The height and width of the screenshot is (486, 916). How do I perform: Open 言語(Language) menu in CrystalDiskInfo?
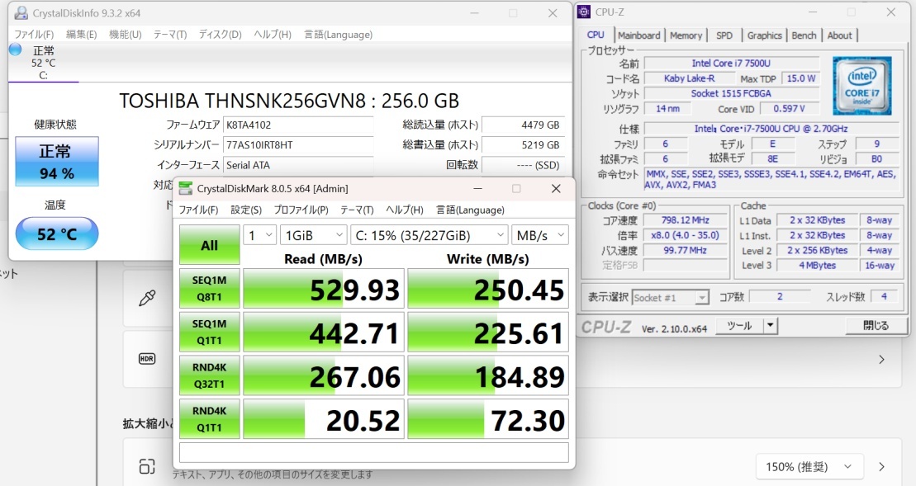(x=339, y=35)
